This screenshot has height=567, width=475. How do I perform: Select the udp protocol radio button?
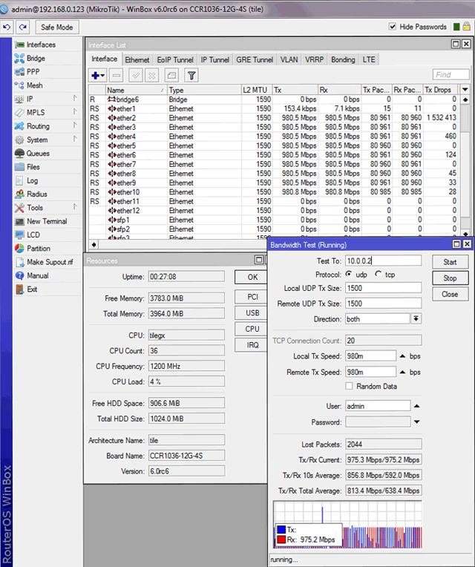coord(349,274)
